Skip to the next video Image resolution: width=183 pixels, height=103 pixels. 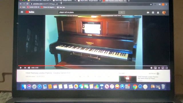point(25,68)
